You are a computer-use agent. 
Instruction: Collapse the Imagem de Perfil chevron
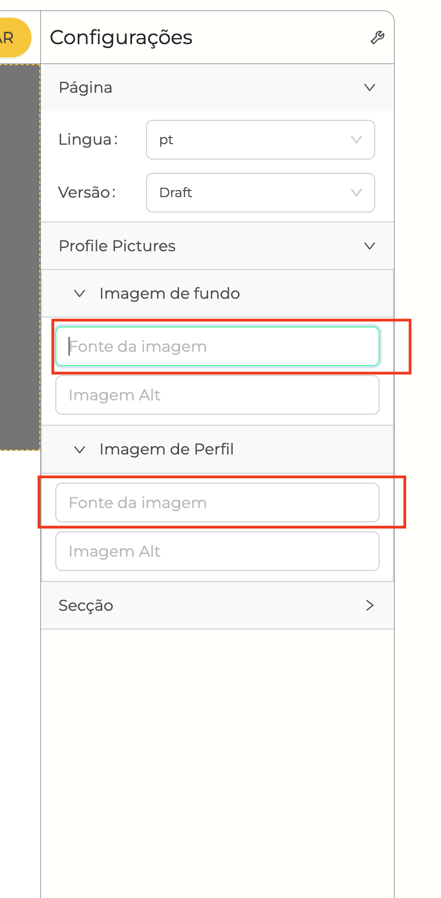click(80, 450)
